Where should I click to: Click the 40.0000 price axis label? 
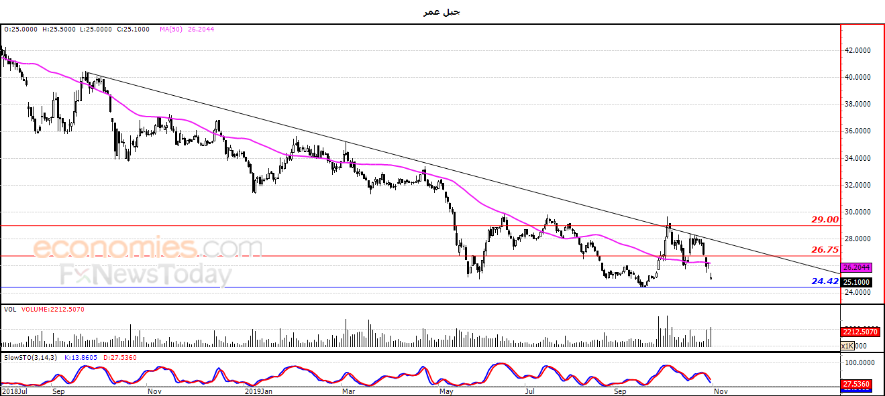[858, 77]
